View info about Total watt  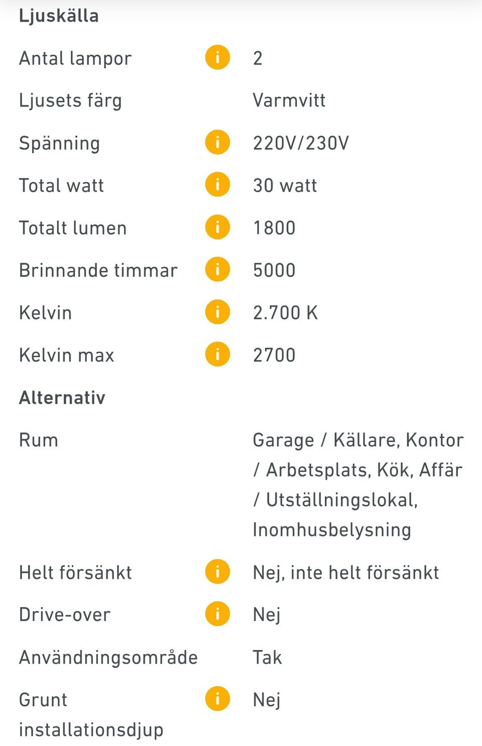(x=216, y=185)
